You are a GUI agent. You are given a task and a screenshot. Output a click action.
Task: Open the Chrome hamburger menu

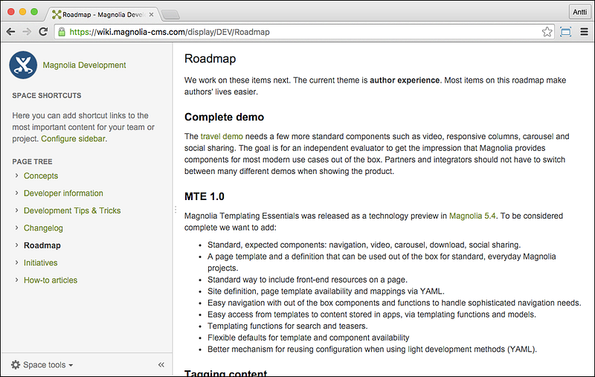click(x=584, y=32)
